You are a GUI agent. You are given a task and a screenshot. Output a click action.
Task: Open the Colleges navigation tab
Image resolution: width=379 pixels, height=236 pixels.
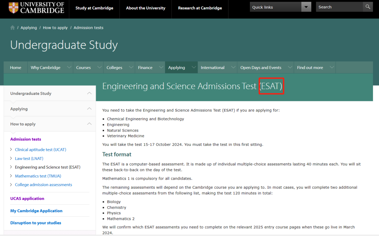point(114,68)
